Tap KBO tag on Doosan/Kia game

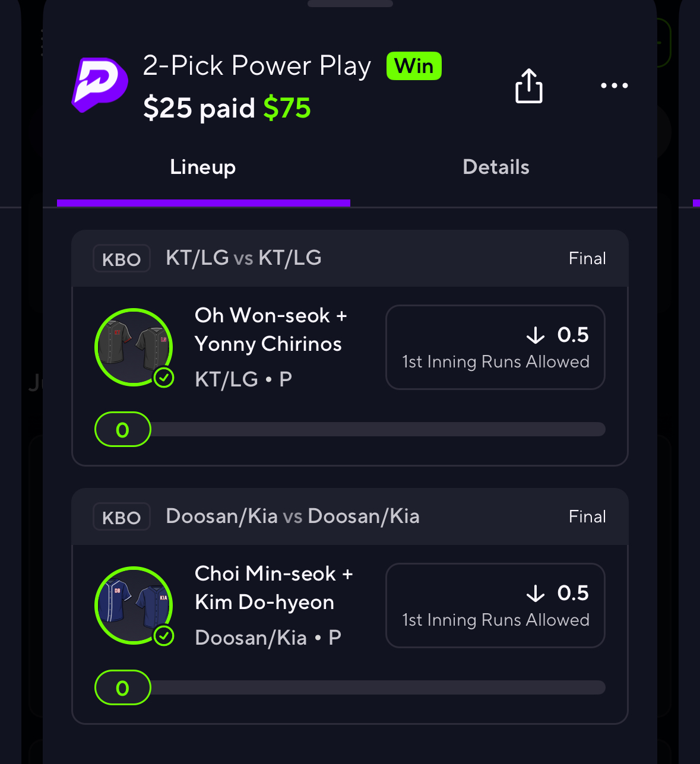coord(122,517)
